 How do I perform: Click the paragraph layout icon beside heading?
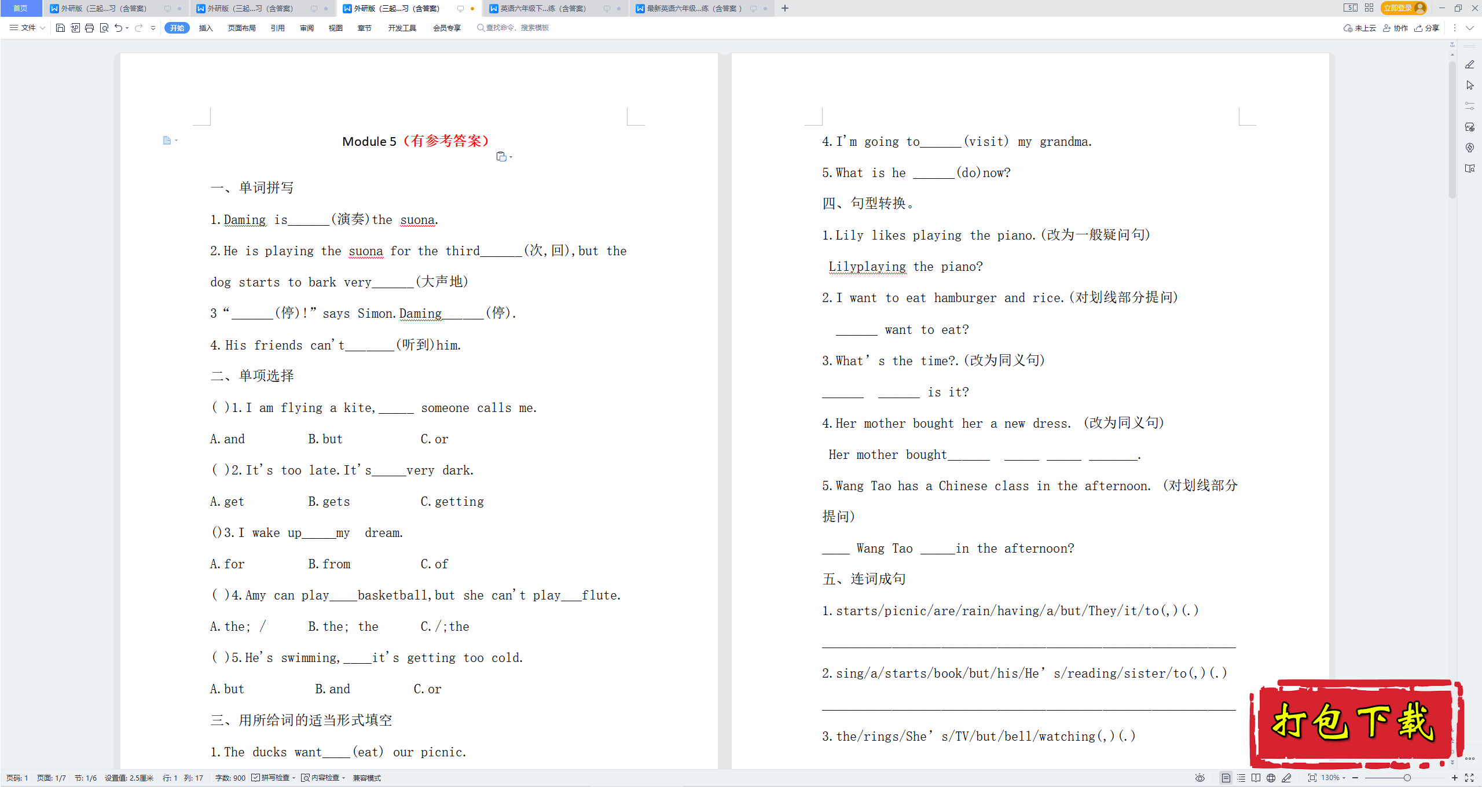pos(167,141)
